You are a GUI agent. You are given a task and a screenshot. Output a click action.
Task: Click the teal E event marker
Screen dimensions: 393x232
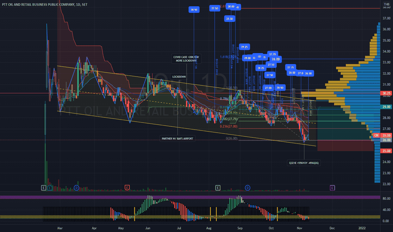click(50, 188)
